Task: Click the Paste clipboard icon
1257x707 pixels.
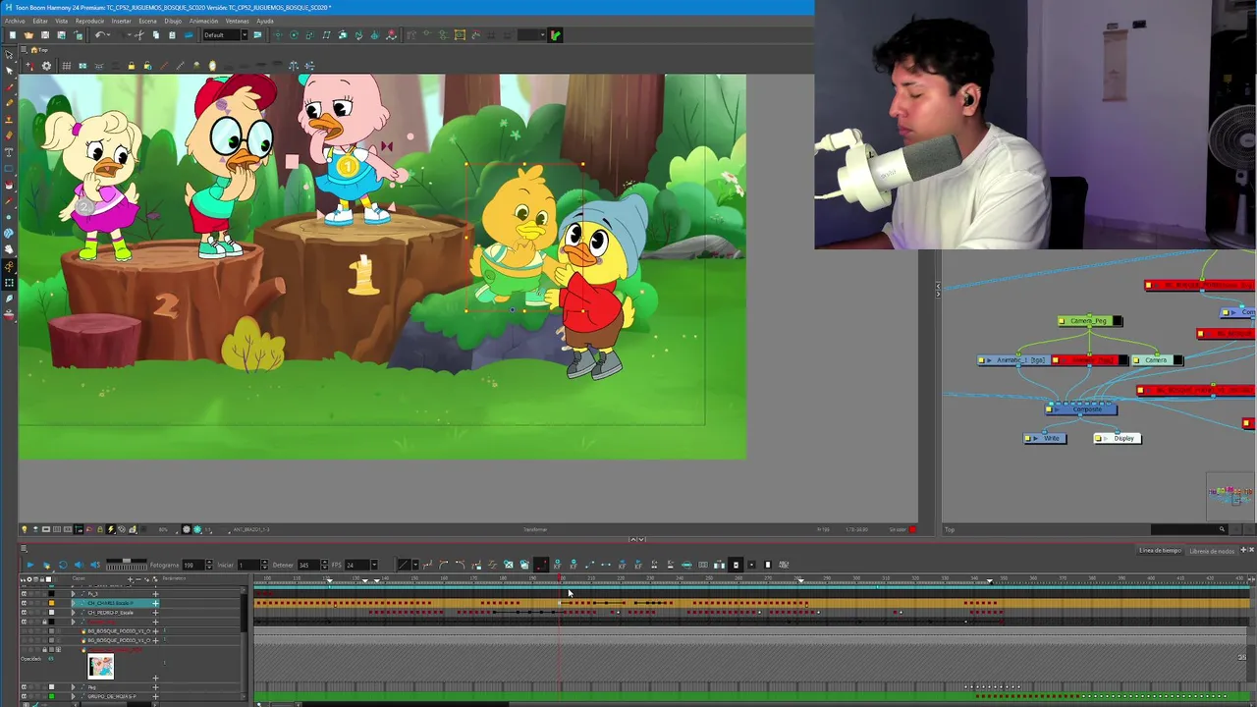Action: click(x=172, y=35)
